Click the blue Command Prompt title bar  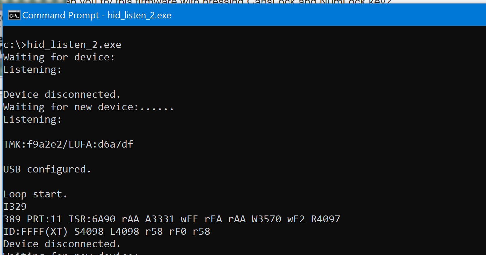click(x=249, y=15)
